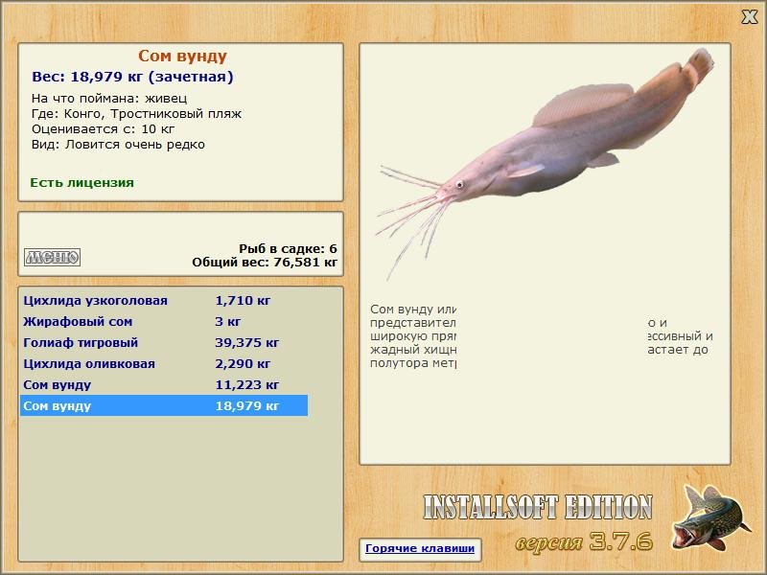Viewport: 767px width, 575px height.
Task: Click the Вес: 18,979 кг (зачетная) line
Action: point(132,77)
